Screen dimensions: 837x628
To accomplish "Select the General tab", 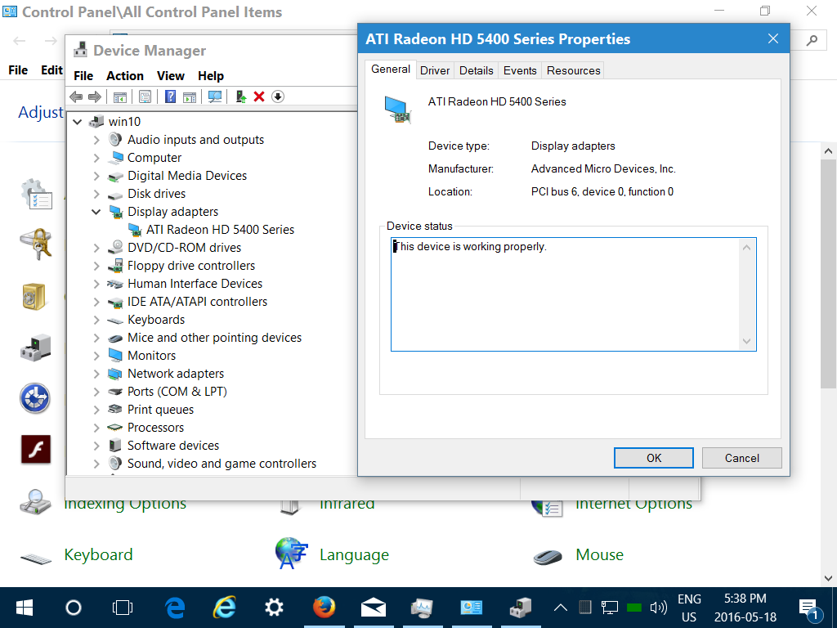I will [391, 70].
